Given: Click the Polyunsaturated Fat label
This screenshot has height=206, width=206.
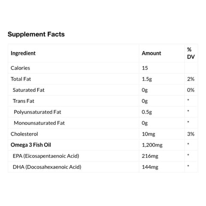Looking at the screenshot, I should tap(37, 112).
